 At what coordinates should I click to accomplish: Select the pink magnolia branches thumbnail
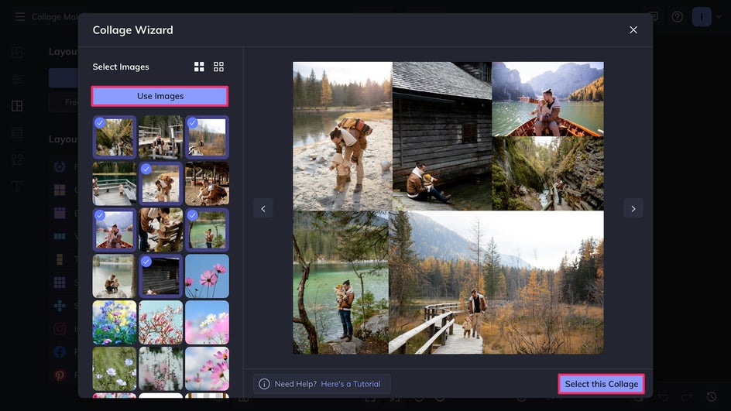pyautogui.click(x=160, y=322)
